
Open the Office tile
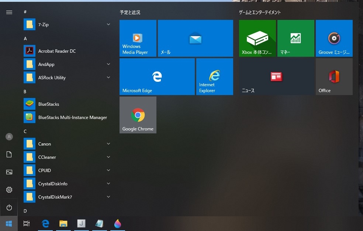[334, 77]
